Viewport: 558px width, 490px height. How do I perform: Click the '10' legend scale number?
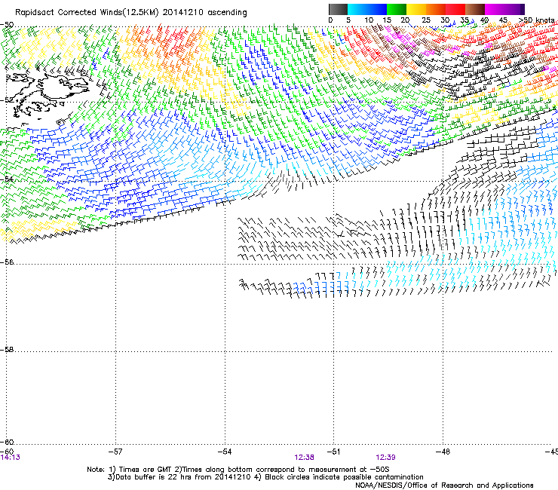pos(369,20)
